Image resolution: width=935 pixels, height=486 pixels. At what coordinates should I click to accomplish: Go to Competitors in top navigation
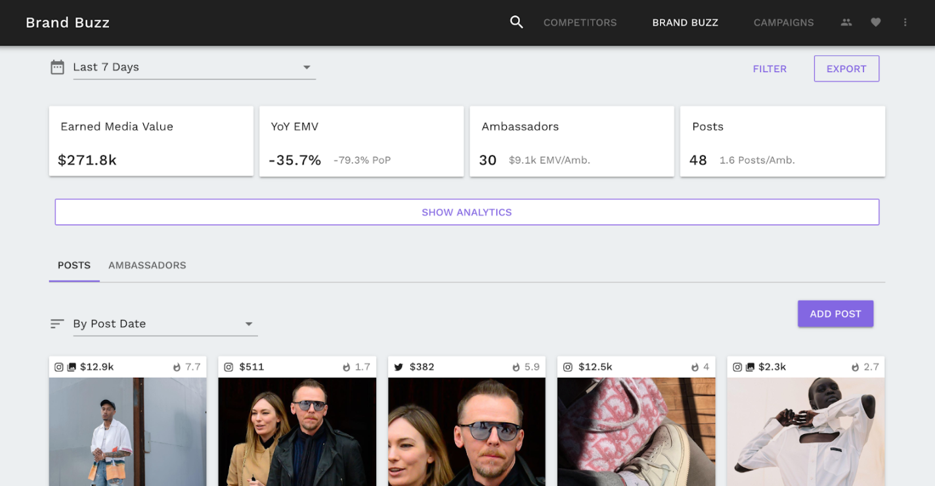[580, 22]
